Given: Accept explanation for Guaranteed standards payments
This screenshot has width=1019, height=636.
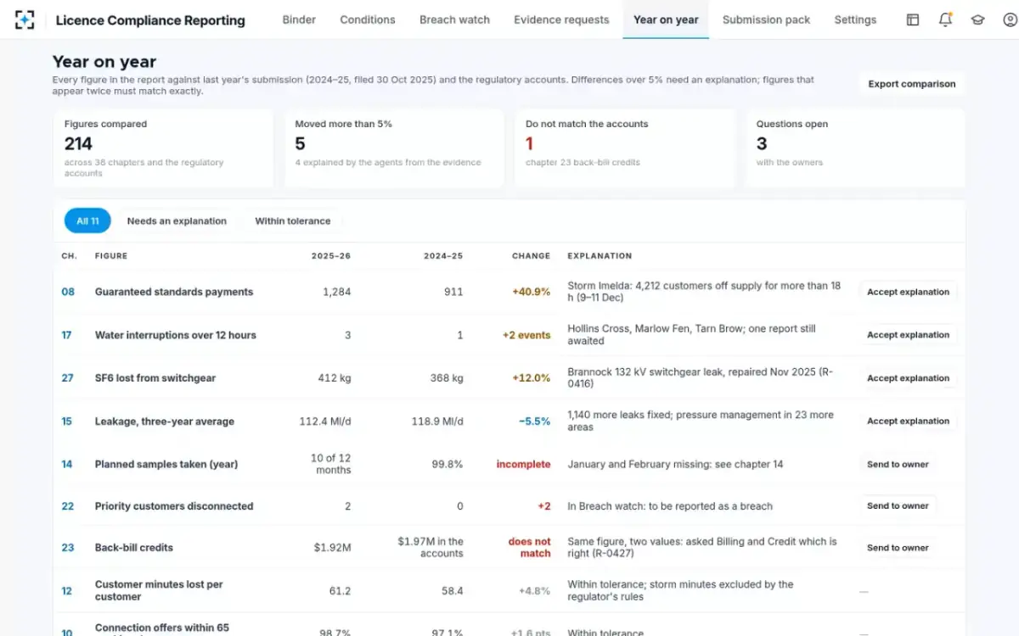Looking at the screenshot, I should (x=908, y=292).
